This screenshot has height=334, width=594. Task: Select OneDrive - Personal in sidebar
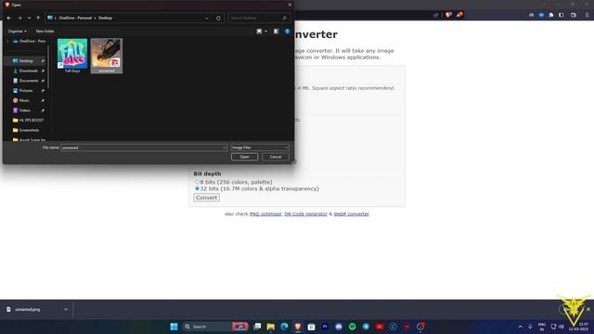[29, 41]
